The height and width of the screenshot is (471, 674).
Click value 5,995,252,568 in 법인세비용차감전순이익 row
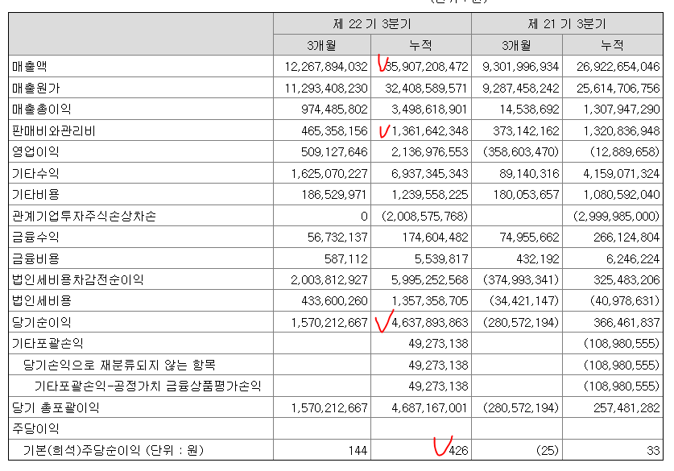pyautogui.click(x=429, y=279)
